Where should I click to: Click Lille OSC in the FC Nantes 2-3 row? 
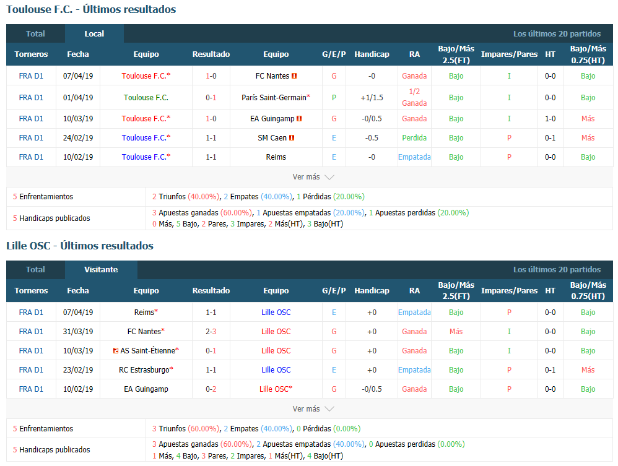point(276,332)
